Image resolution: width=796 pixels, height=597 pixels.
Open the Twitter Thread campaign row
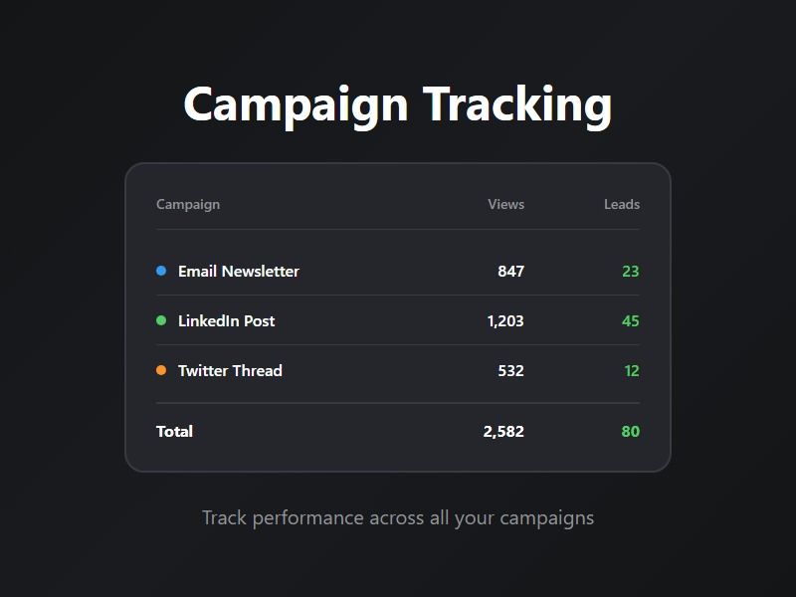tap(230, 370)
